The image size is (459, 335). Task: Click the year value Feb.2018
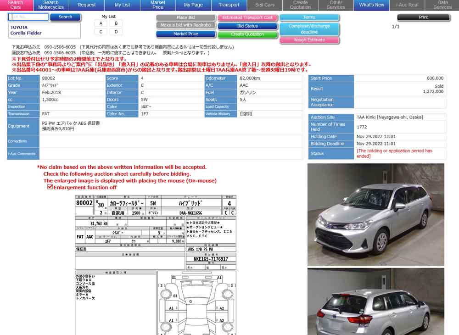(x=51, y=92)
